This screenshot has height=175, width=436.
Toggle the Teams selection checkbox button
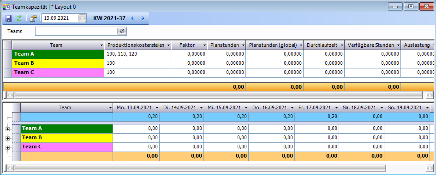pyautogui.click(x=122, y=31)
